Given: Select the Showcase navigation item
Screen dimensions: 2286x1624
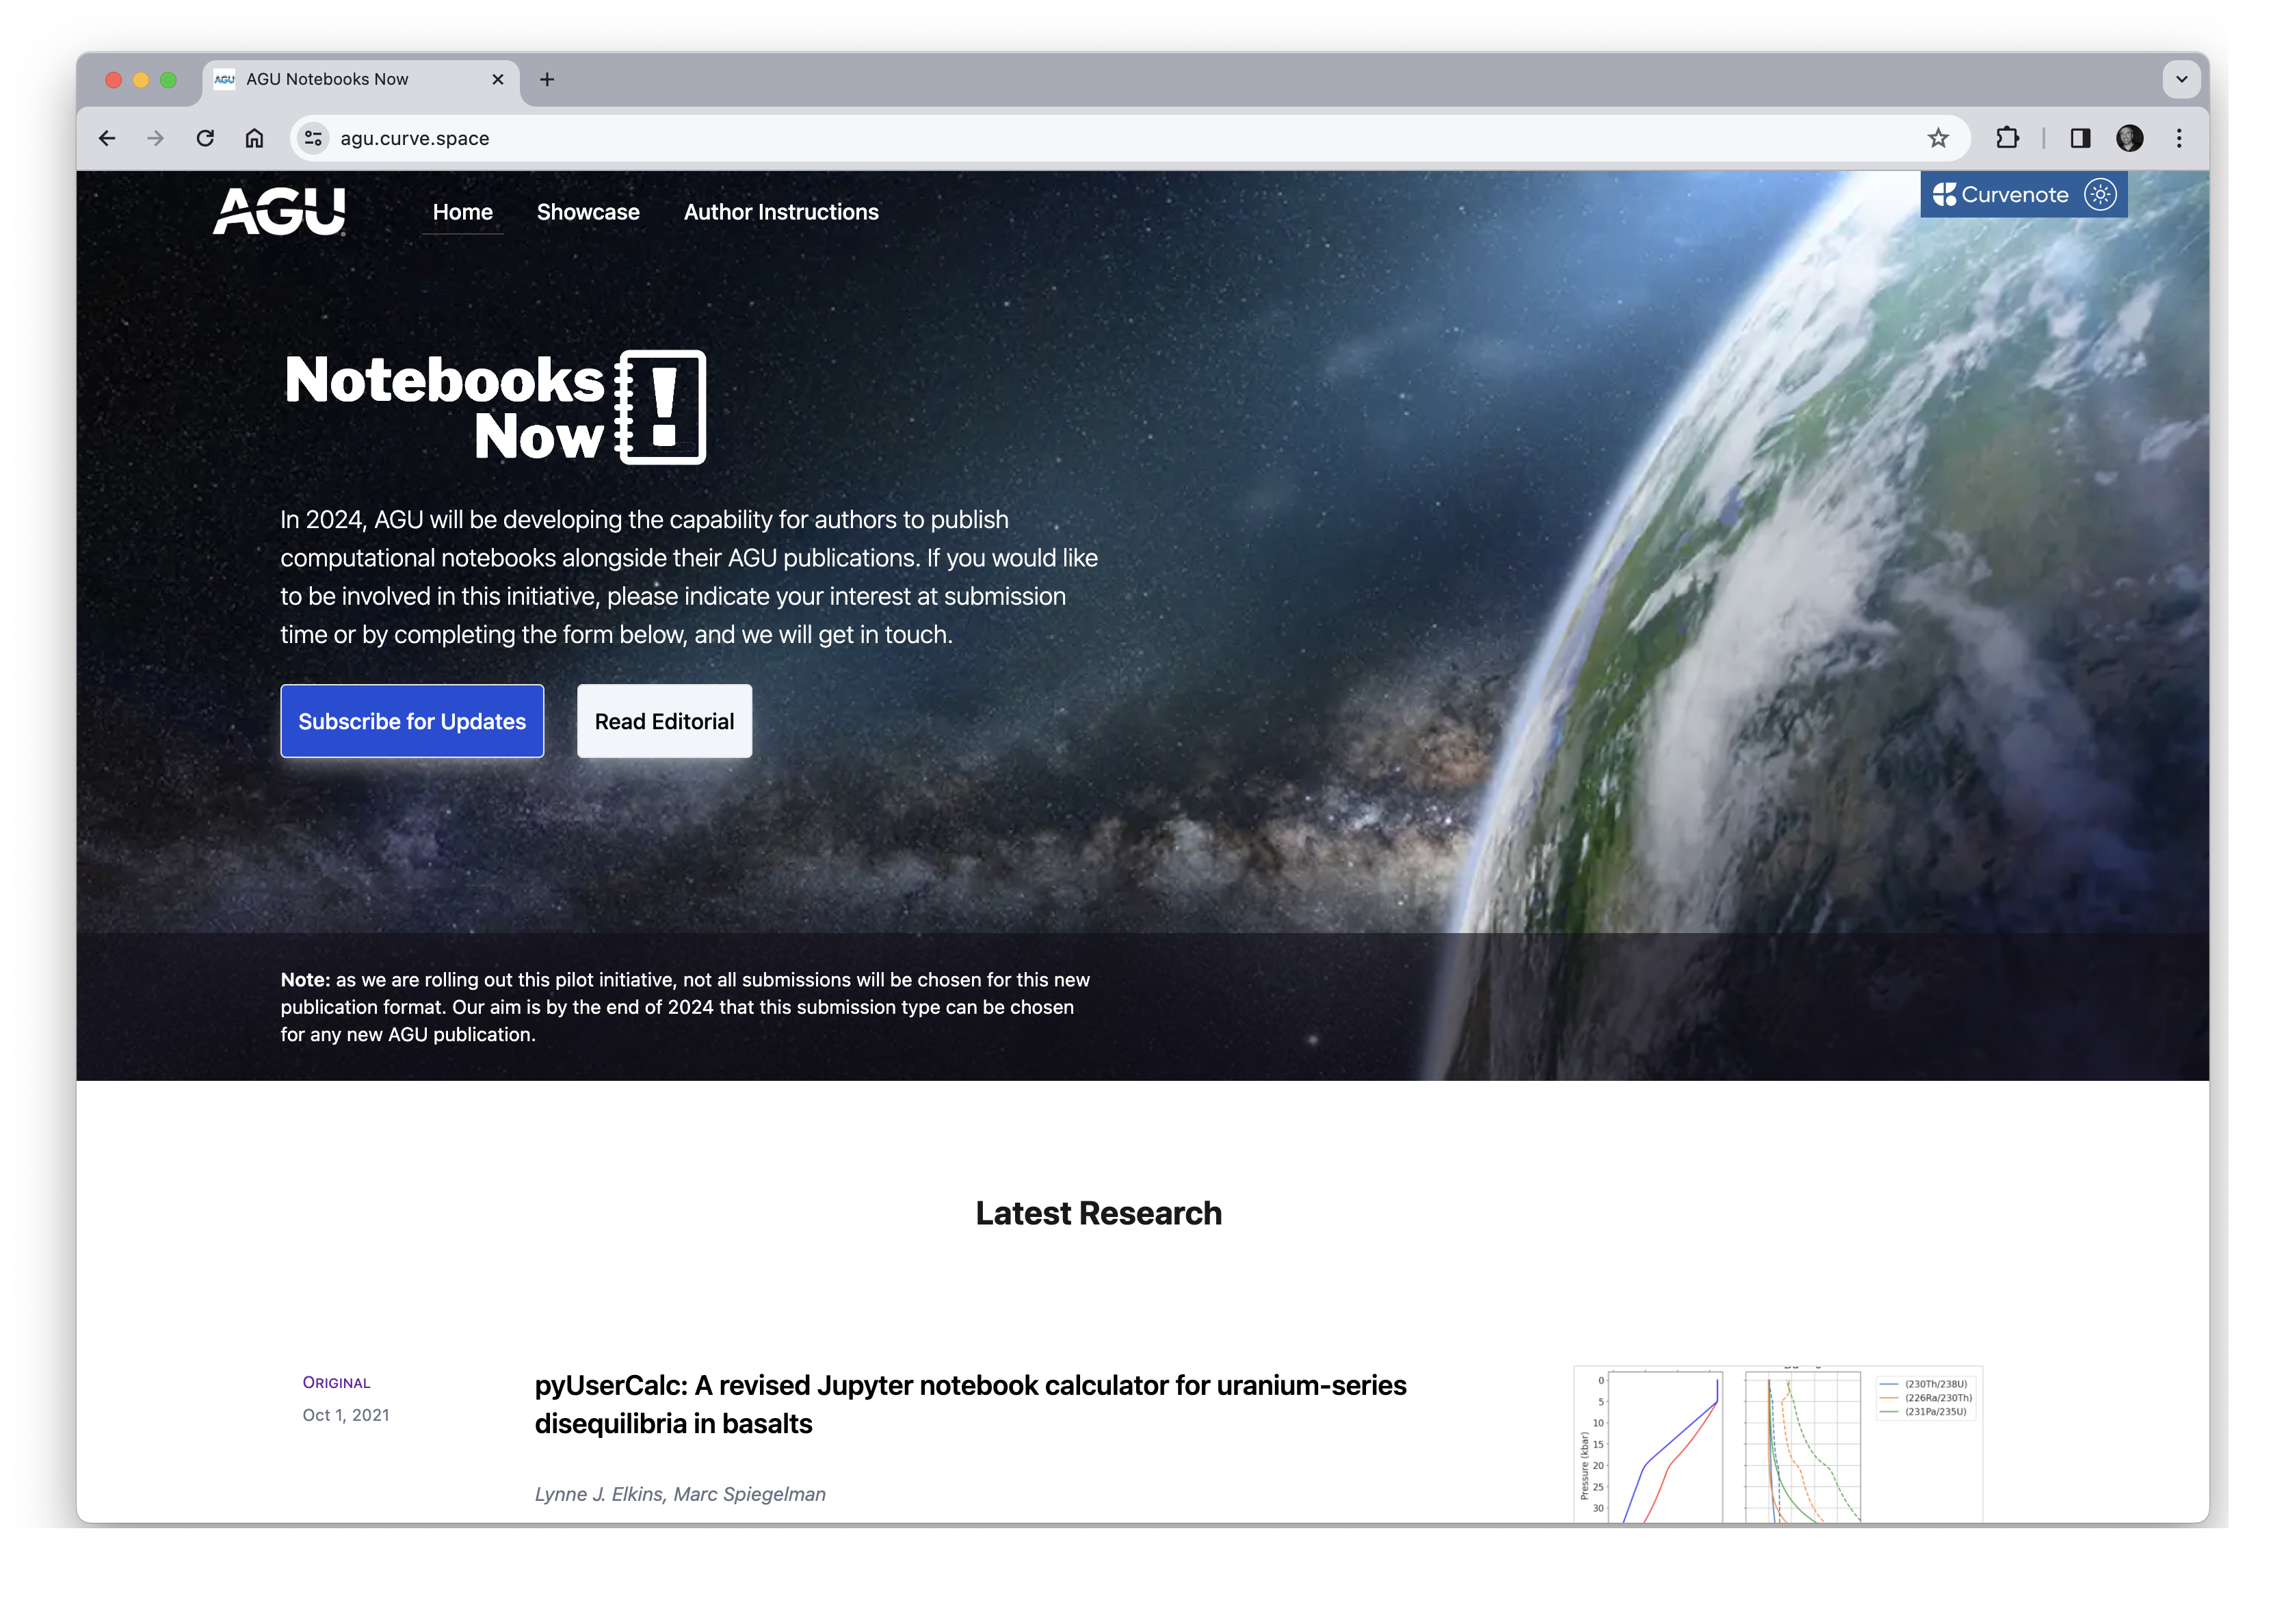Looking at the screenshot, I should click(x=588, y=212).
